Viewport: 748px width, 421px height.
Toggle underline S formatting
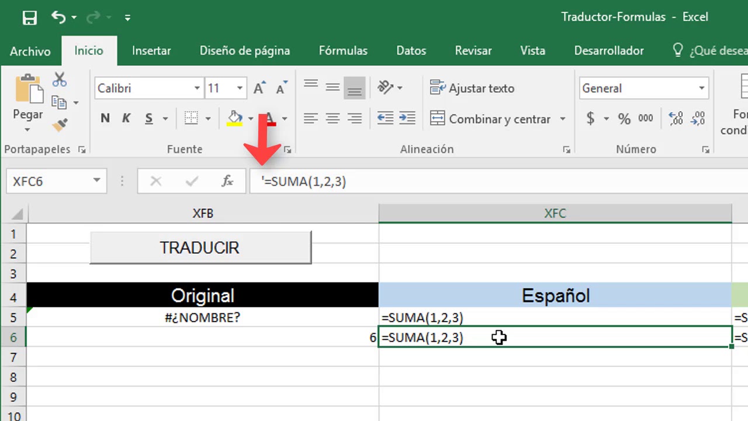[x=149, y=119]
